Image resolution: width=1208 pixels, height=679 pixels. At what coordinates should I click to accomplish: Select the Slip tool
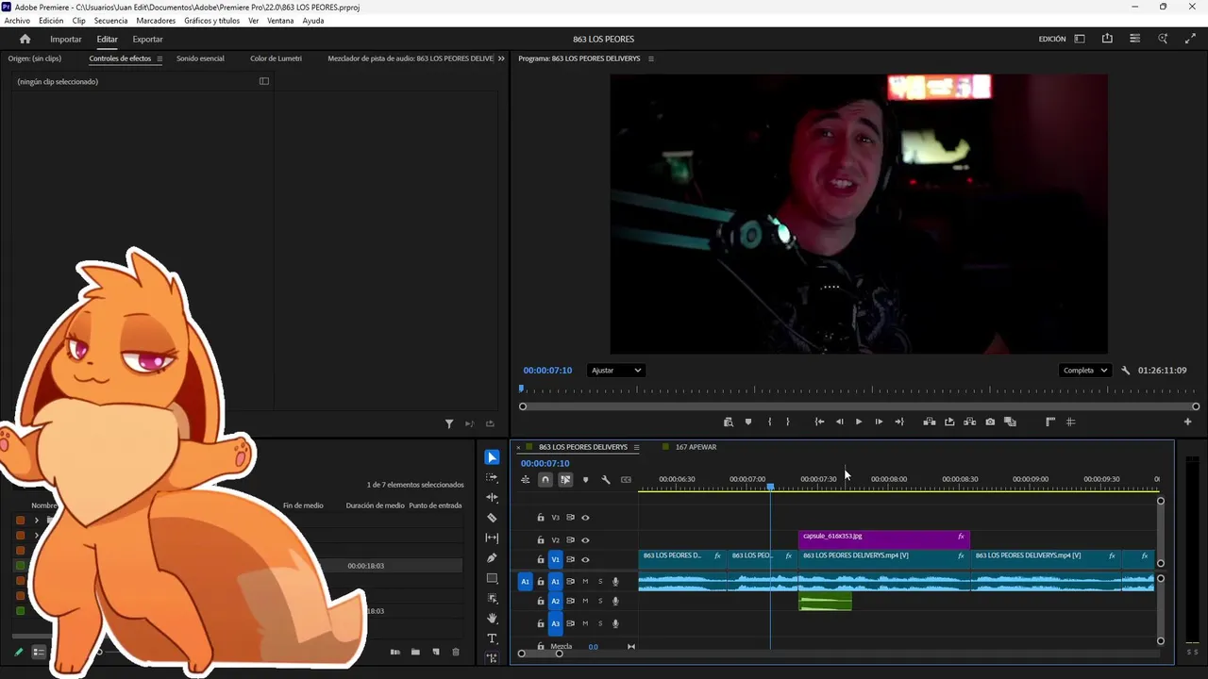492,538
